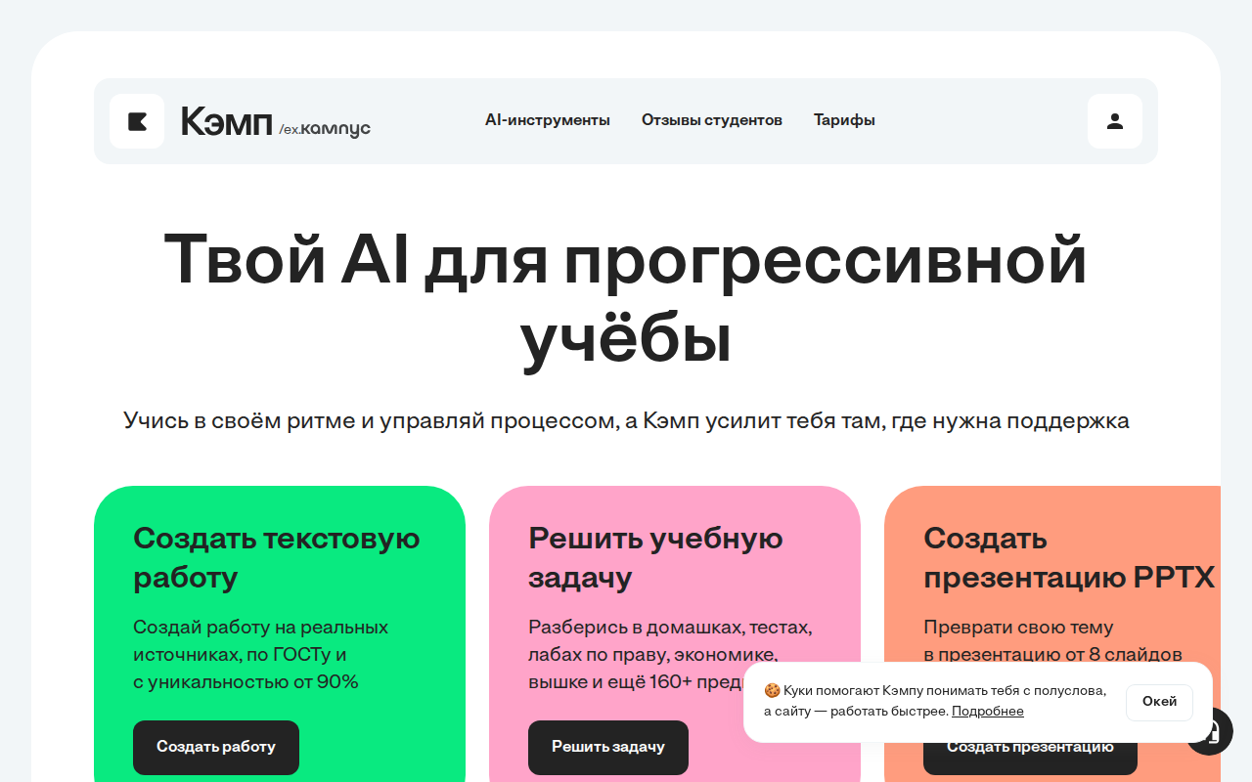Click the subtitle starting with Учись в своём ритме
This screenshot has width=1252, height=782.
tap(626, 421)
